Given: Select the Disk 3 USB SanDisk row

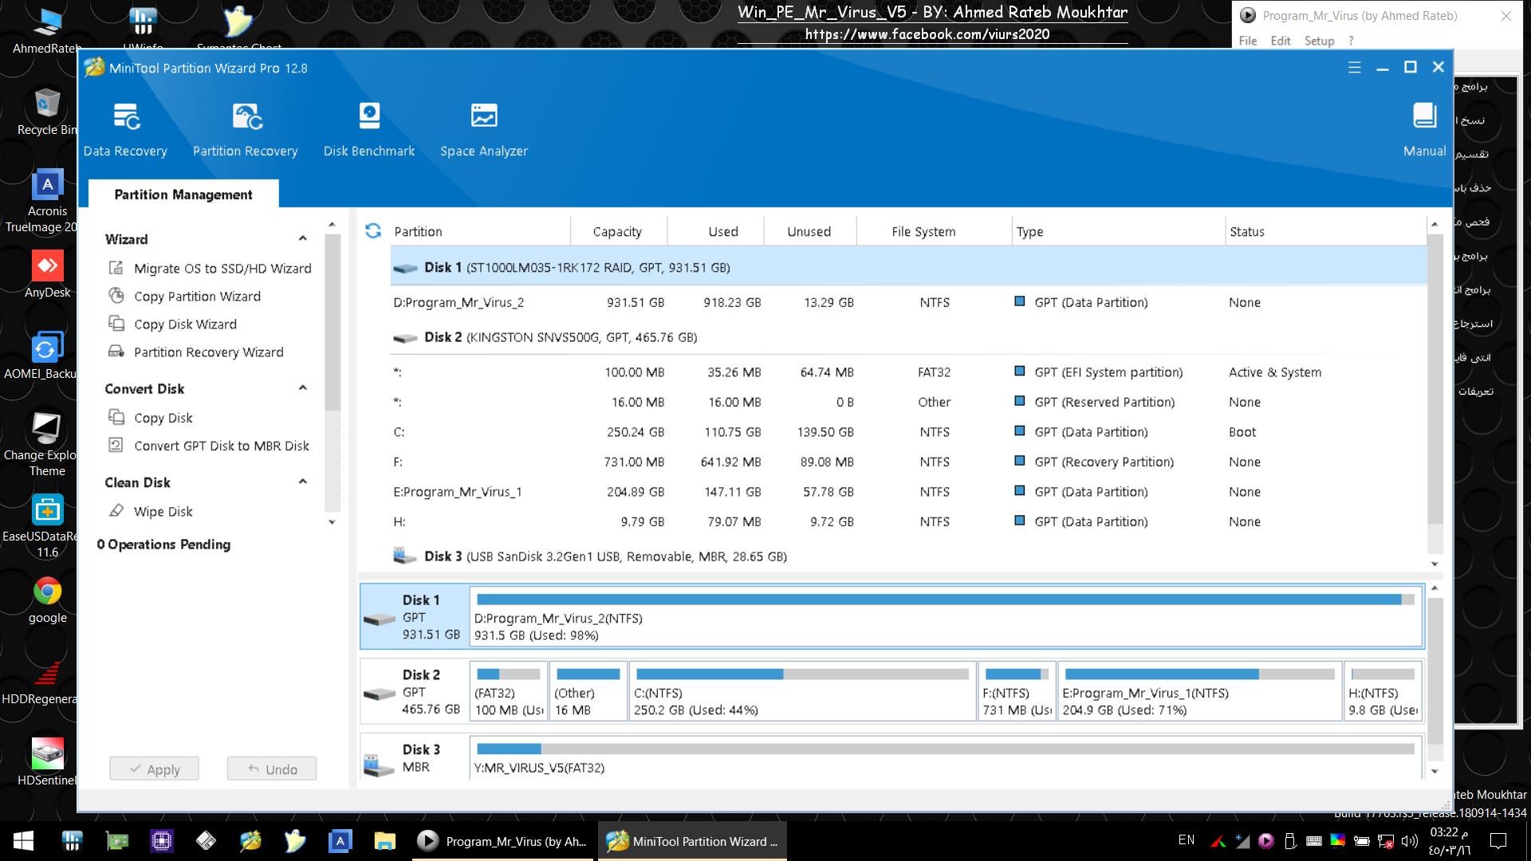Looking at the screenshot, I should tap(908, 556).
